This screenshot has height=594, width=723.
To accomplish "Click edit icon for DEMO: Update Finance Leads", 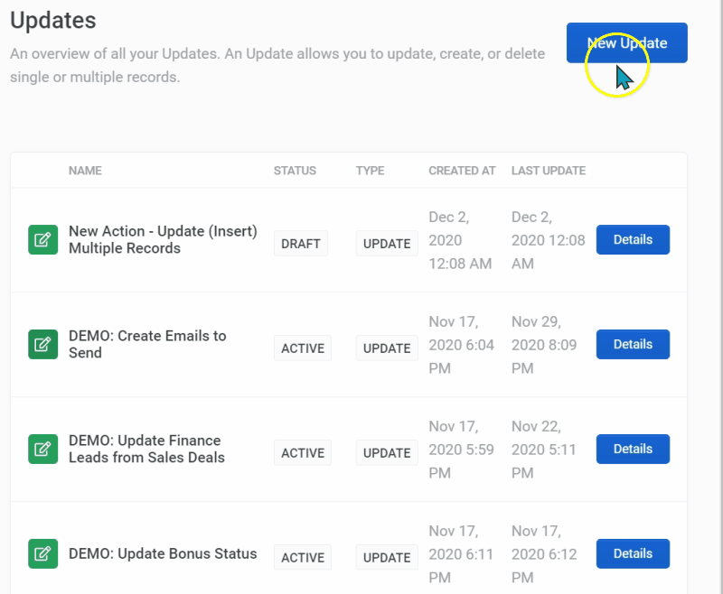I will click(42, 450).
